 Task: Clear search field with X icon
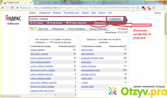pyautogui.click(x=104, y=19)
